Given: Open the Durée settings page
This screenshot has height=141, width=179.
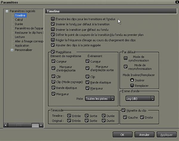Looking at the screenshot, I should tap(19, 24).
